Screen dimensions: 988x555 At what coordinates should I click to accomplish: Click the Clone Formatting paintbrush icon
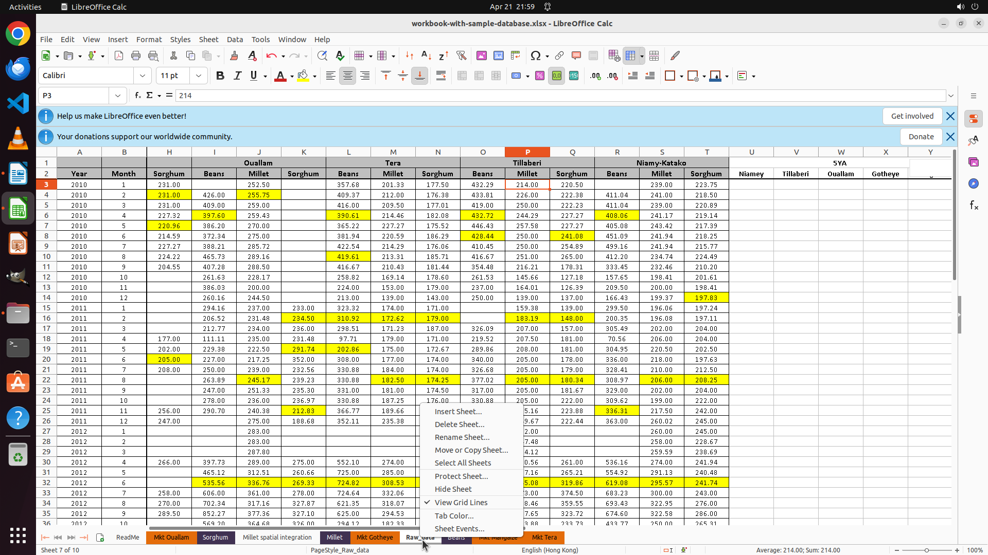(234, 55)
